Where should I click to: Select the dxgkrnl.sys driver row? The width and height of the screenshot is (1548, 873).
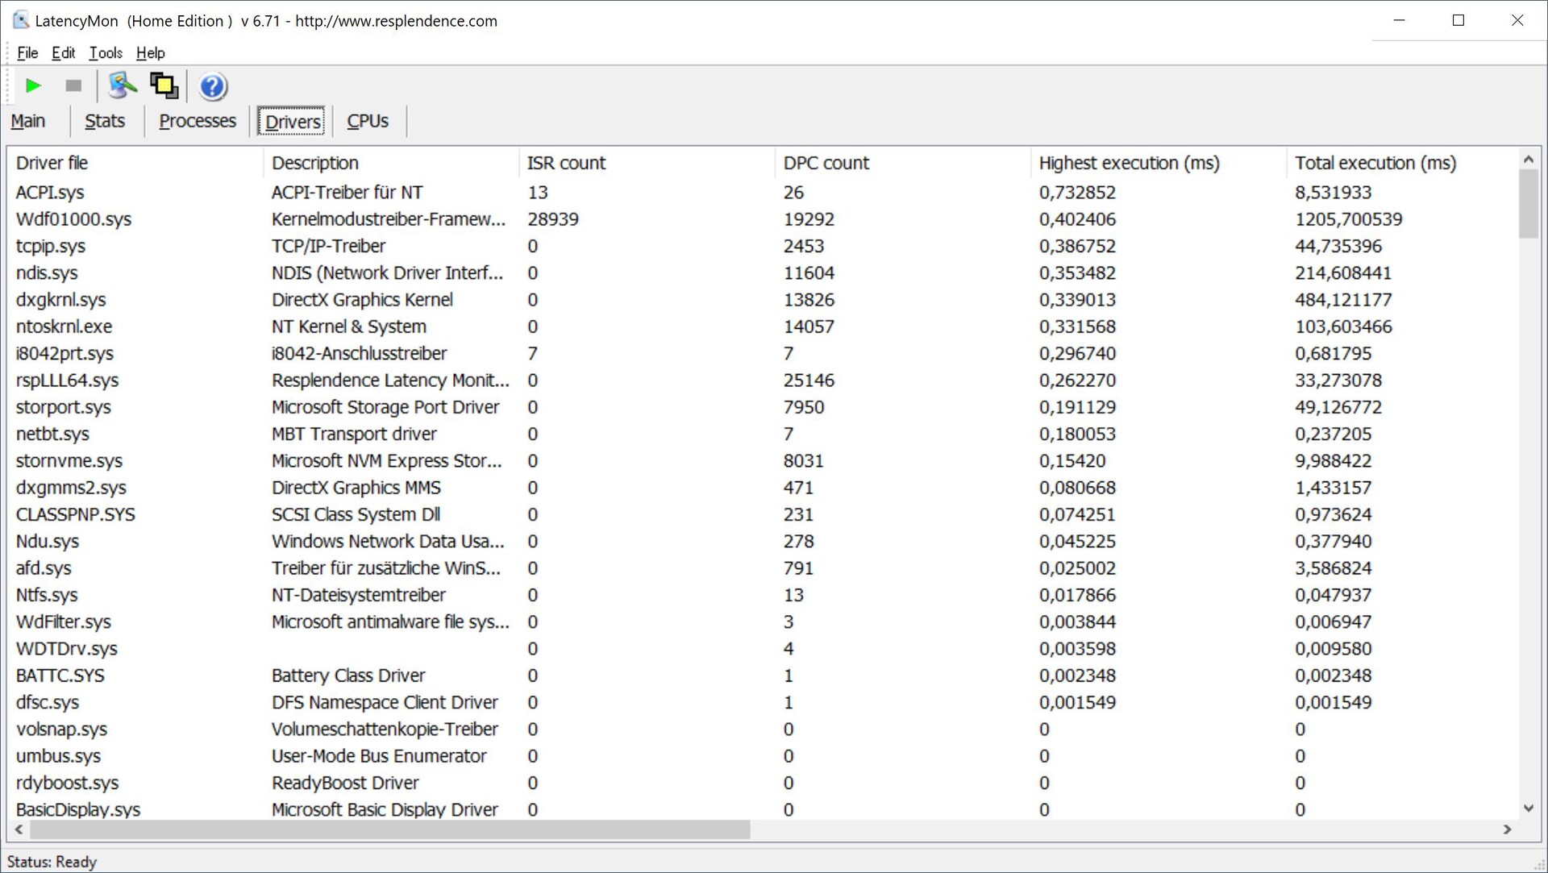(61, 300)
